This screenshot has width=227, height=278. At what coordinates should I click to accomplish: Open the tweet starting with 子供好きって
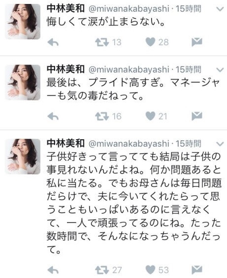134,203
